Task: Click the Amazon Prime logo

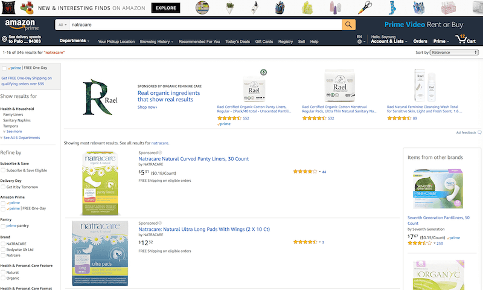Action: pos(22,24)
